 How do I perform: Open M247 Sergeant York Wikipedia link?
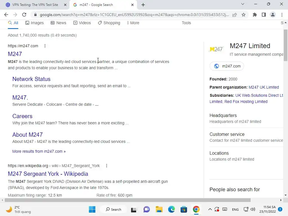(x=48, y=174)
